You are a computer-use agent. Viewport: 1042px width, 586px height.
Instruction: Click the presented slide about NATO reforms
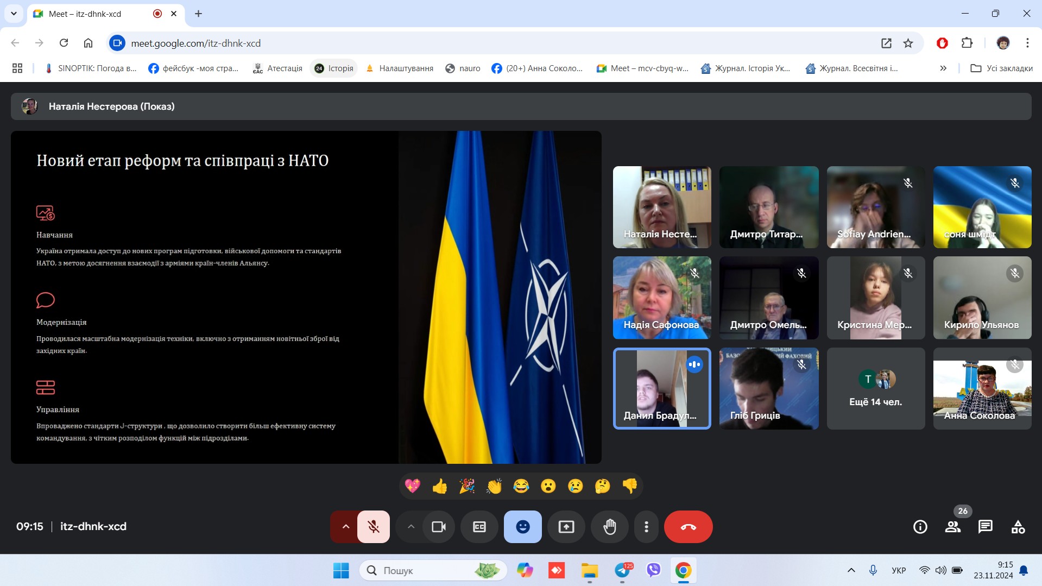click(306, 297)
